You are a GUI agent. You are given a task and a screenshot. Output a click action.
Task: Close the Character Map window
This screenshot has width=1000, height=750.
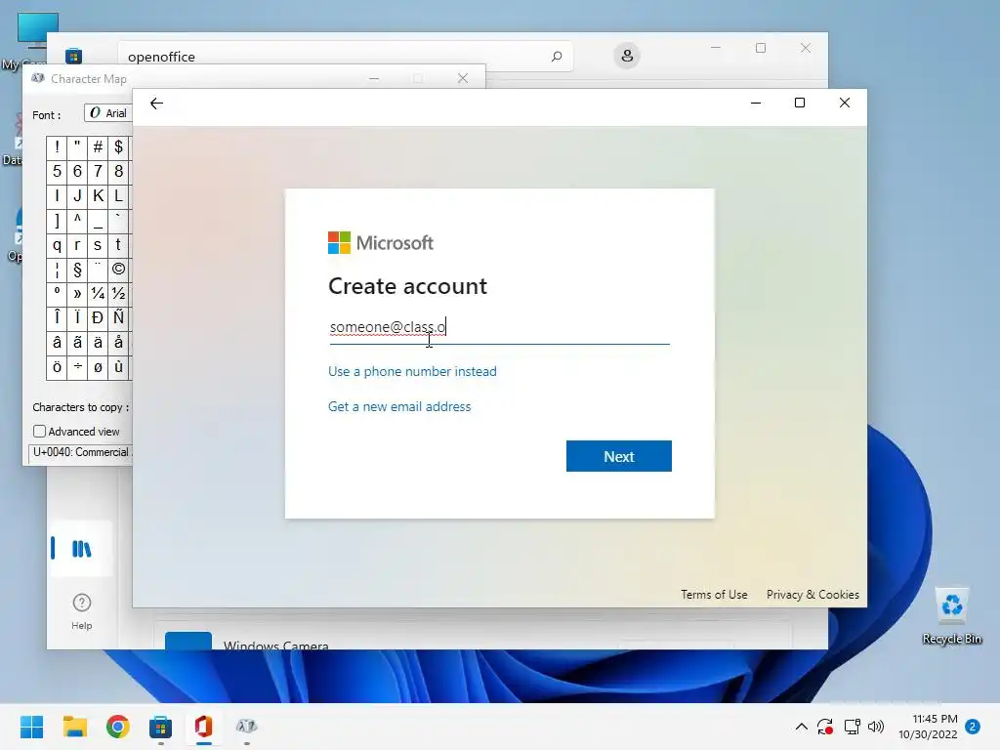[x=463, y=78]
